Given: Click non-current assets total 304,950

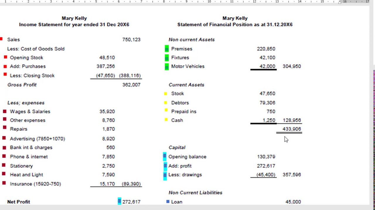Looking at the screenshot, I should pyautogui.click(x=292, y=66).
